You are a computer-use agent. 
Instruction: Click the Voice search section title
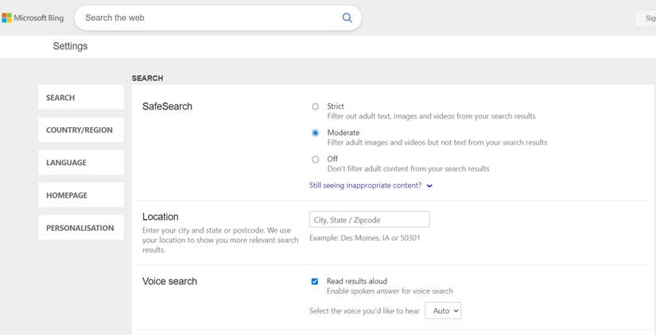coord(169,281)
